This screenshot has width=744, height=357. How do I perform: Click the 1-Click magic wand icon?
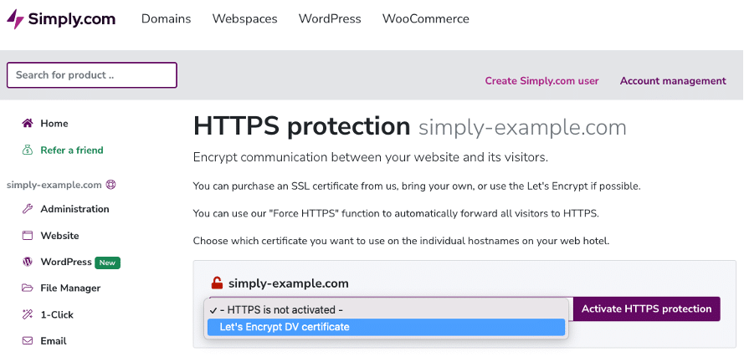coord(28,315)
